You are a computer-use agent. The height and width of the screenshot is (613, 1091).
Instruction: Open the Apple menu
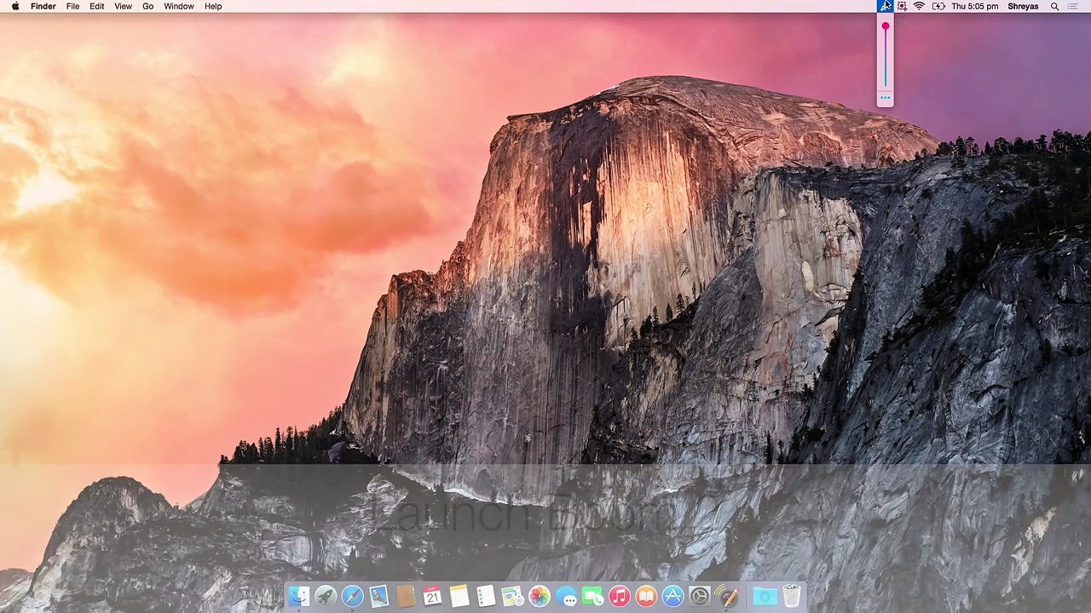click(x=15, y=6)
